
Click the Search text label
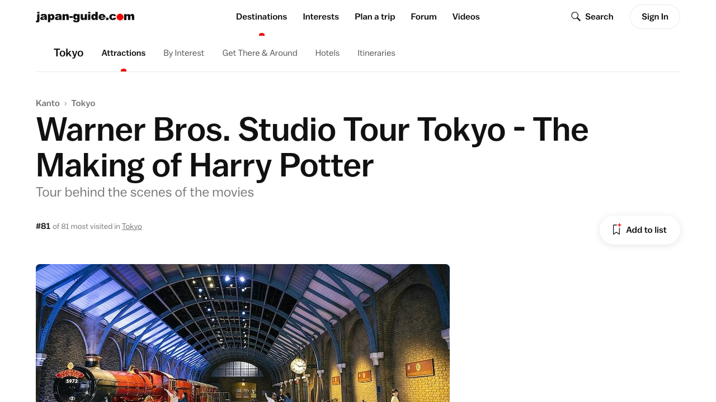pos(599,17)
